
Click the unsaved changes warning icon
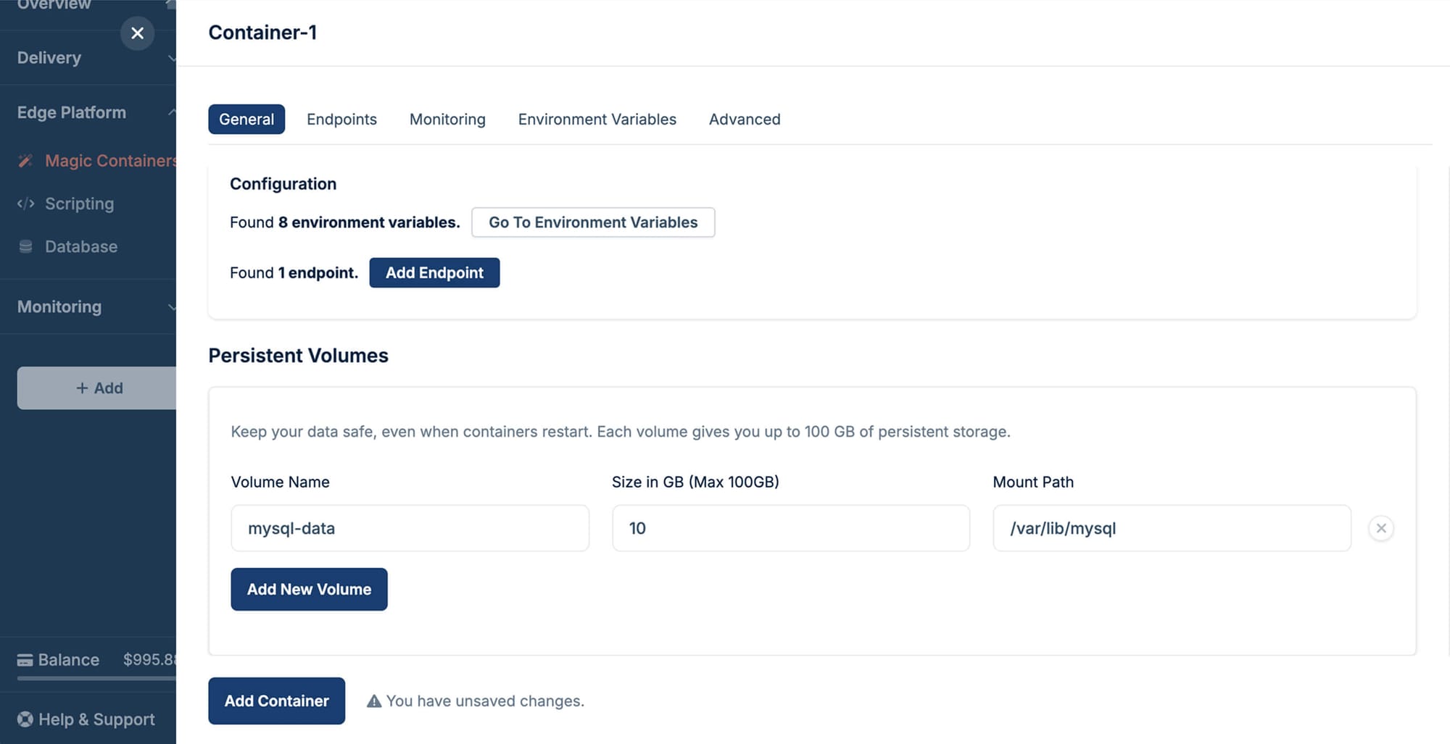(374, 701)
